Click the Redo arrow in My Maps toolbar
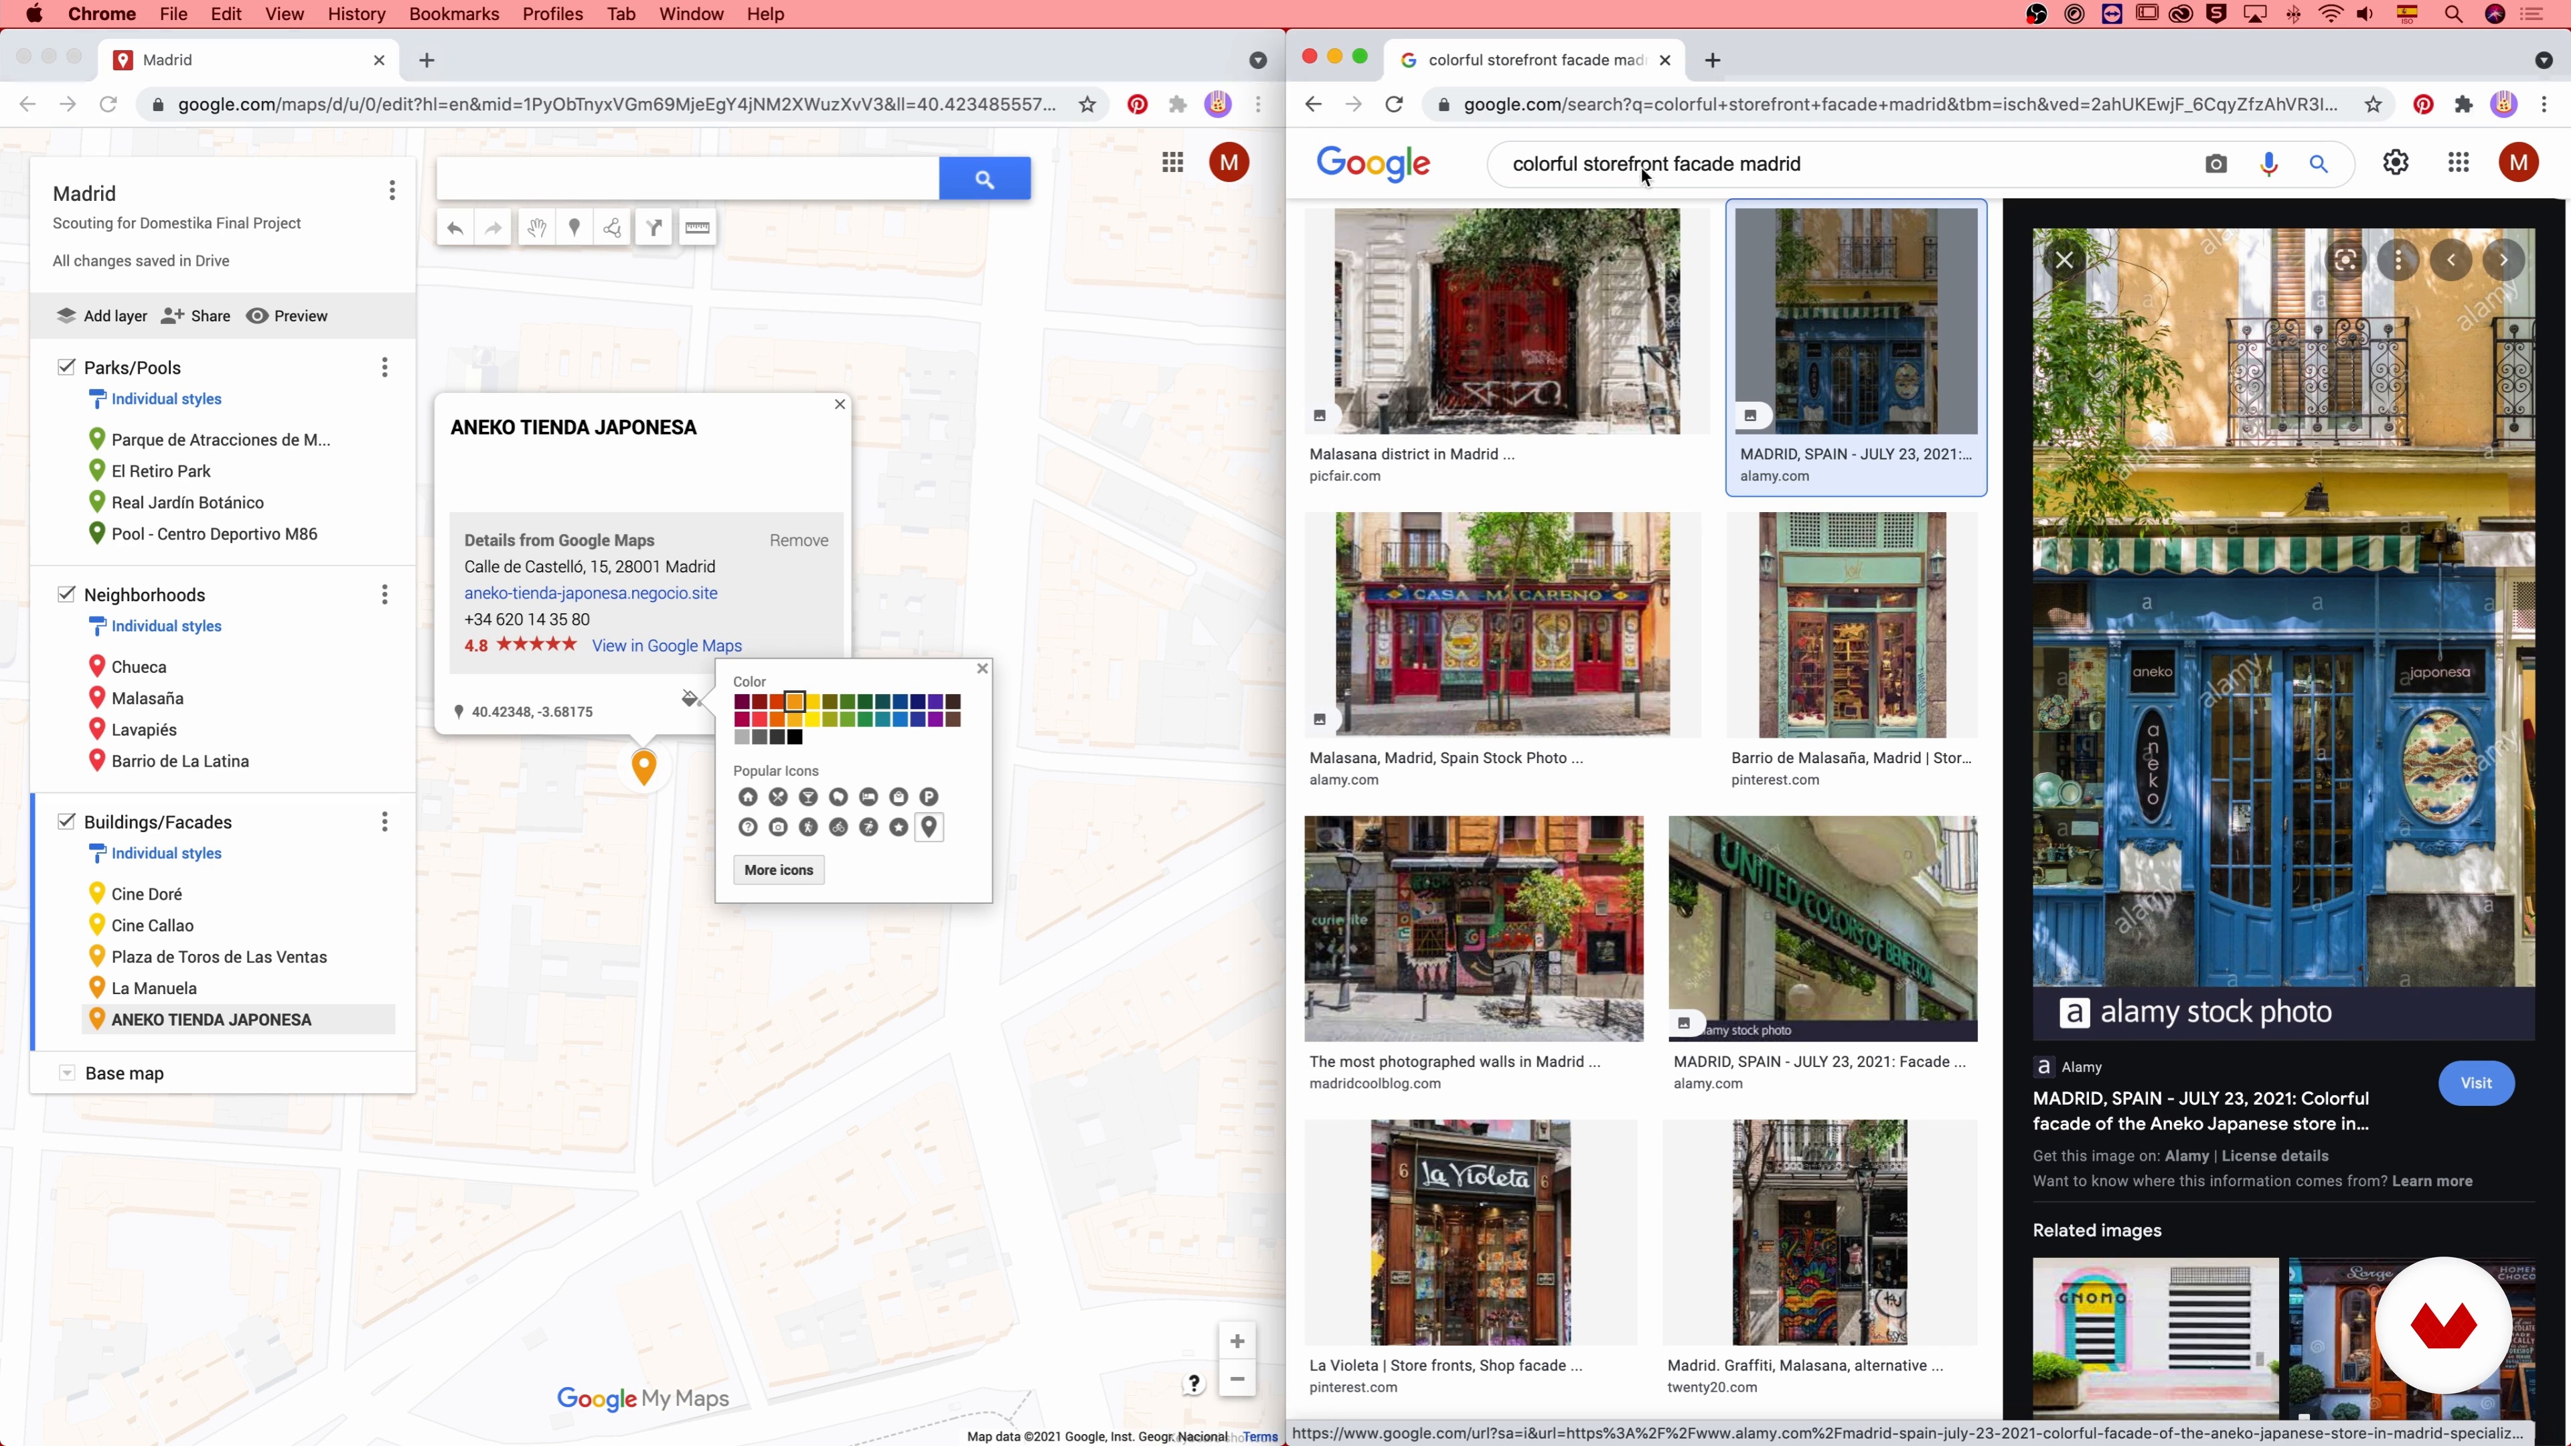 [x=493, y=228]
